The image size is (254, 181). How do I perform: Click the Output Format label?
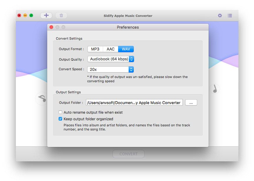[x=71, y=49]
